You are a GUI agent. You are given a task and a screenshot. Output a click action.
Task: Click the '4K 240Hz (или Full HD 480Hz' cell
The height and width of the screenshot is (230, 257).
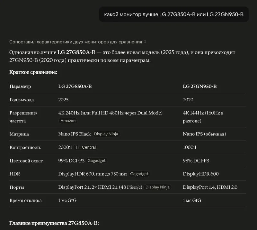pos(110,113)
